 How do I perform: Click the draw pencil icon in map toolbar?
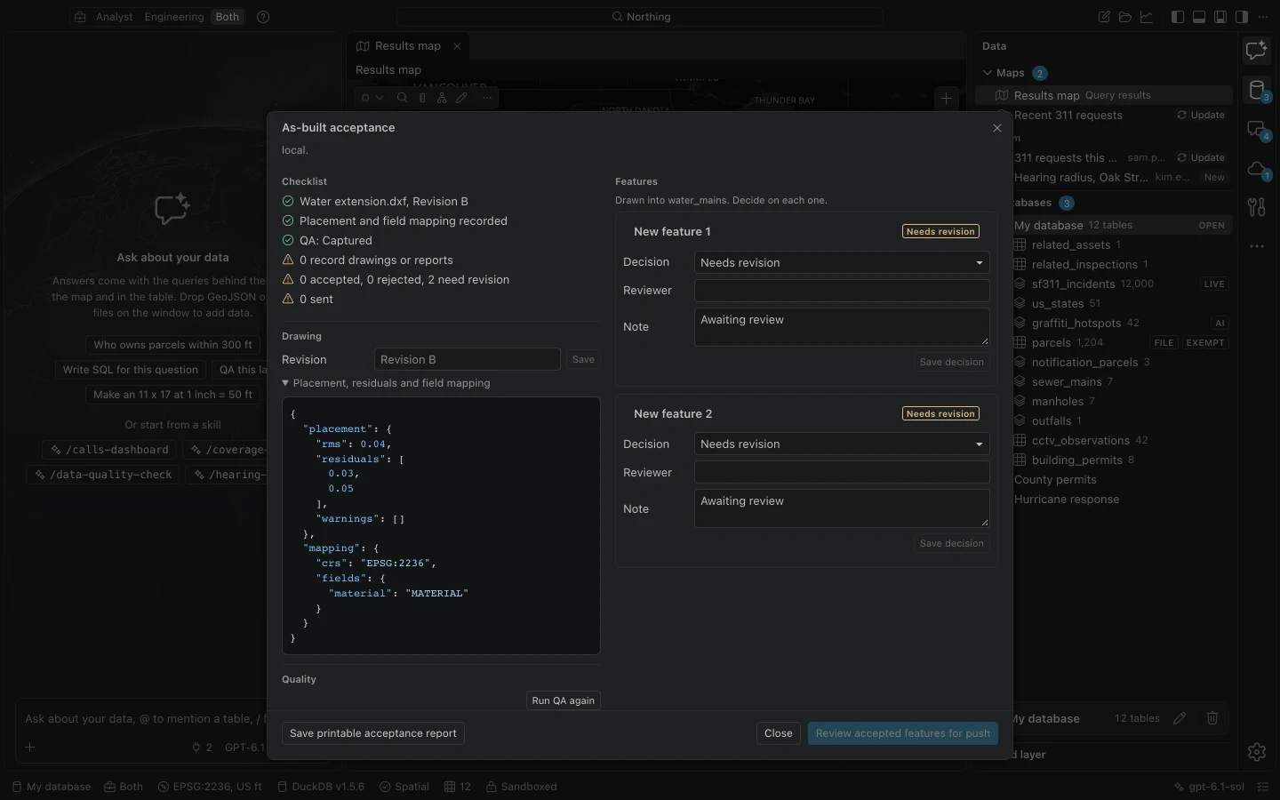pos(461,98)
